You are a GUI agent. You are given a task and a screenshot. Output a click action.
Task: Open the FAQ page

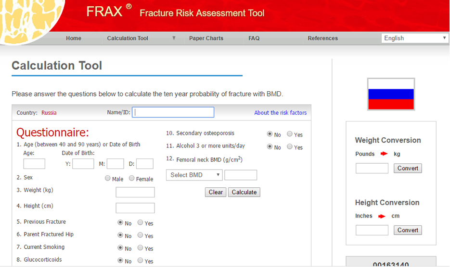pos(254,38)
